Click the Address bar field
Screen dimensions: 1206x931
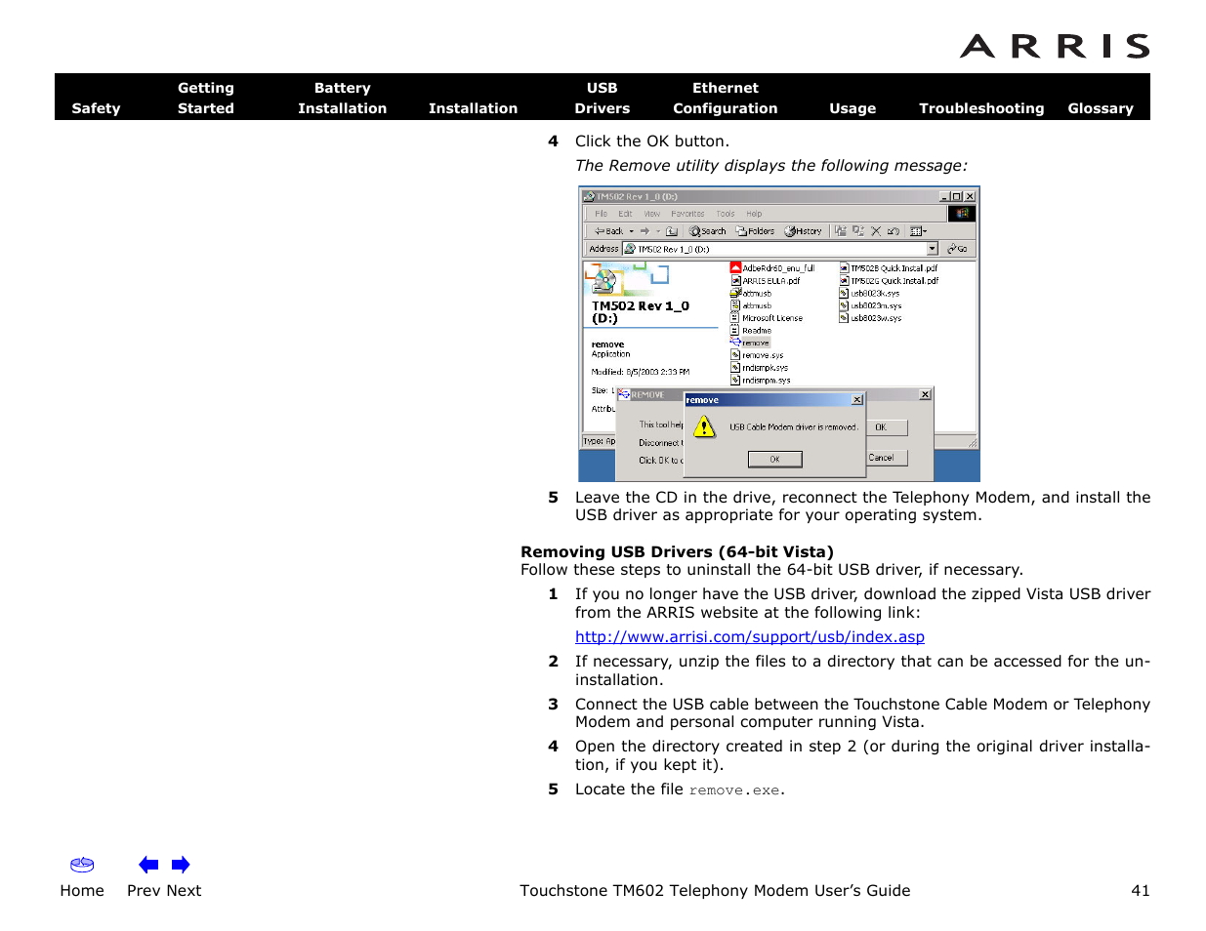click(779, 249)
